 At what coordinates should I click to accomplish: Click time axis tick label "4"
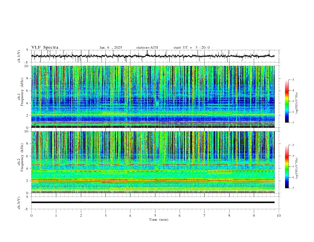[x=130, y=216]
